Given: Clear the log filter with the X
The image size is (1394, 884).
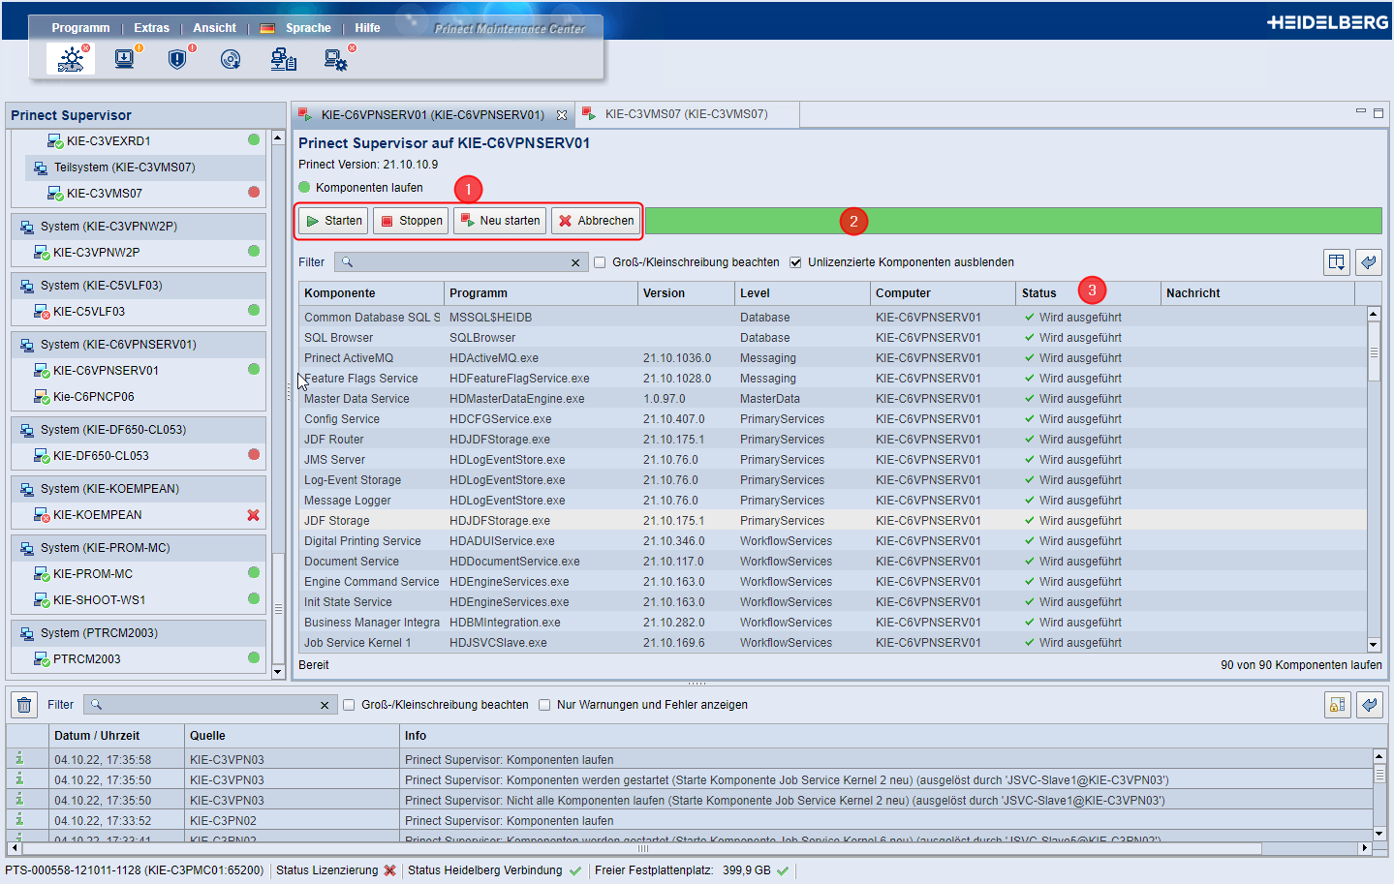Looking at the screenshot, I should [x=325, y=705].
